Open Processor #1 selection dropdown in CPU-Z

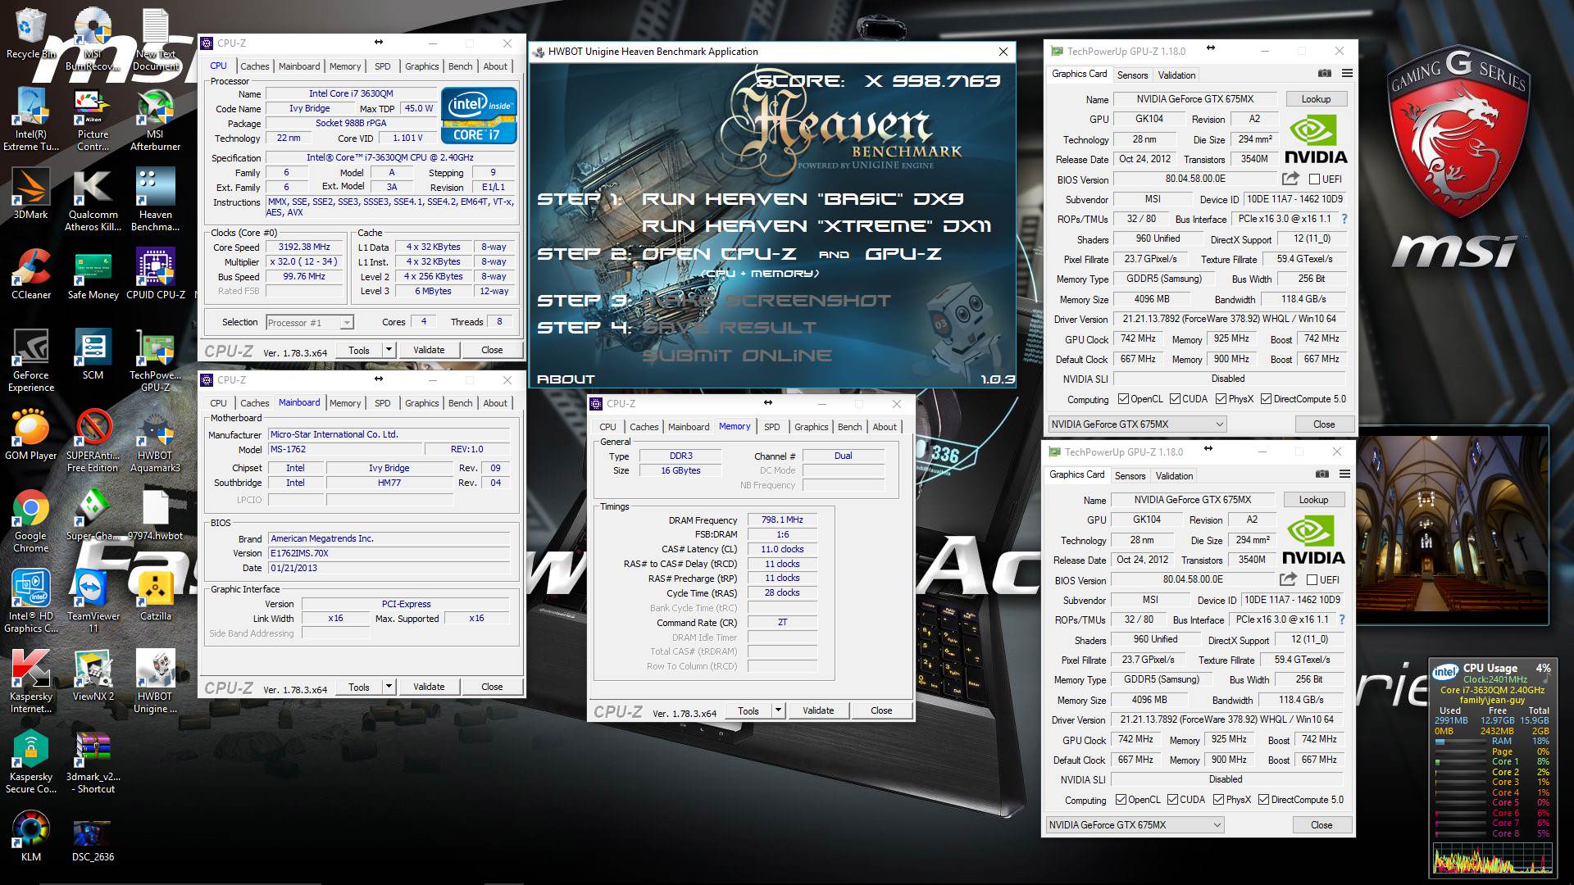tap(310, 323)
